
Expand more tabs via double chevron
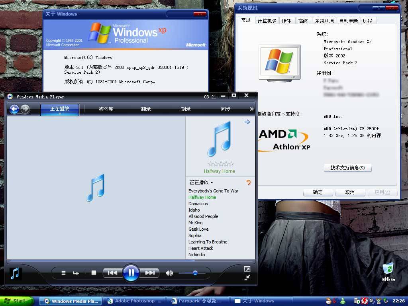coord(251,109)
